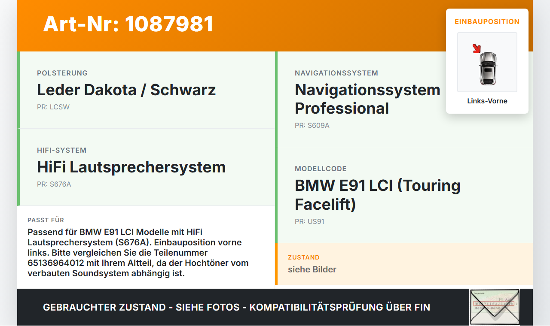The width and height of the screenshot is (550, 326).
Task: Click the PR: US91 code
Action: tap(309, 222)
